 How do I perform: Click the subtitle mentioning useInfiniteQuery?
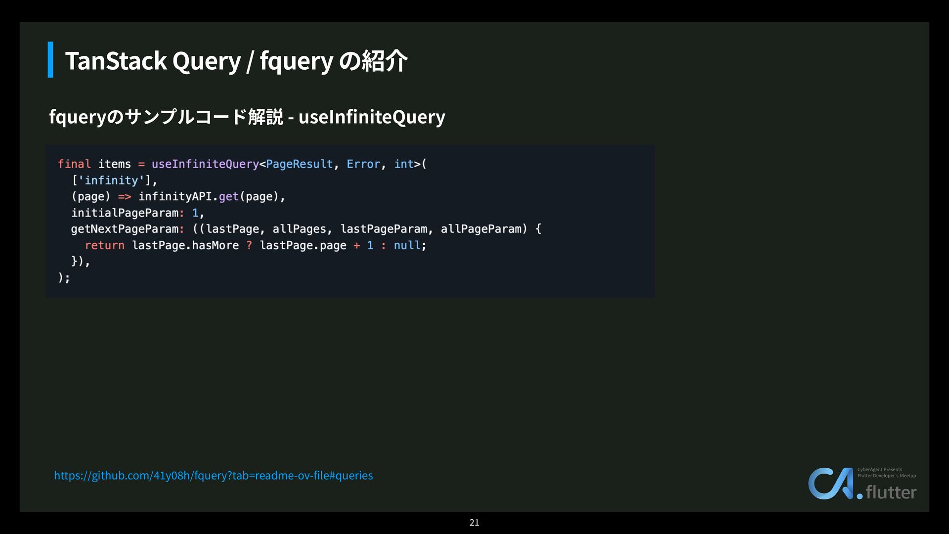tap(247, 117)
